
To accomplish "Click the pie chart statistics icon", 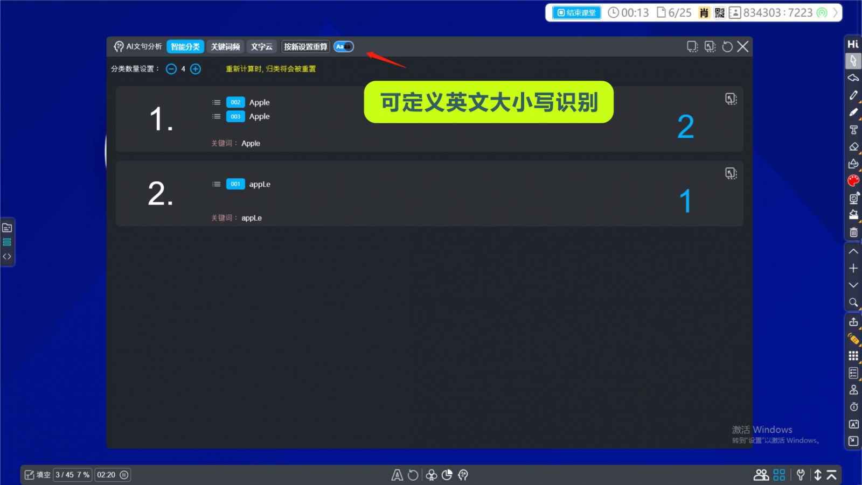I will coord(447,475).
